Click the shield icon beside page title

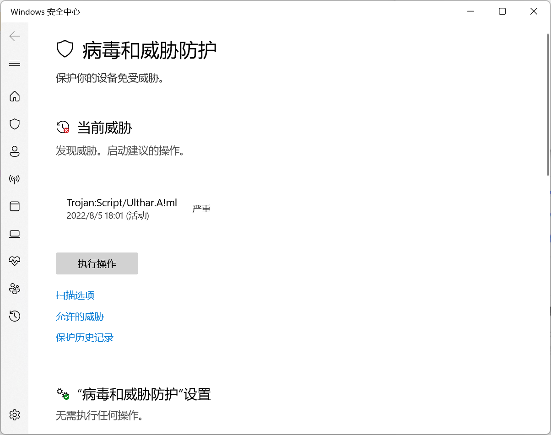coord(65,49)
